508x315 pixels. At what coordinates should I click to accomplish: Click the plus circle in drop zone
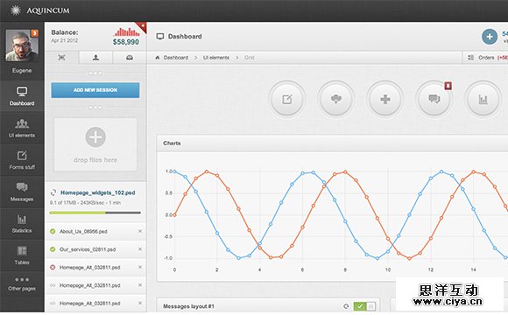95,137
